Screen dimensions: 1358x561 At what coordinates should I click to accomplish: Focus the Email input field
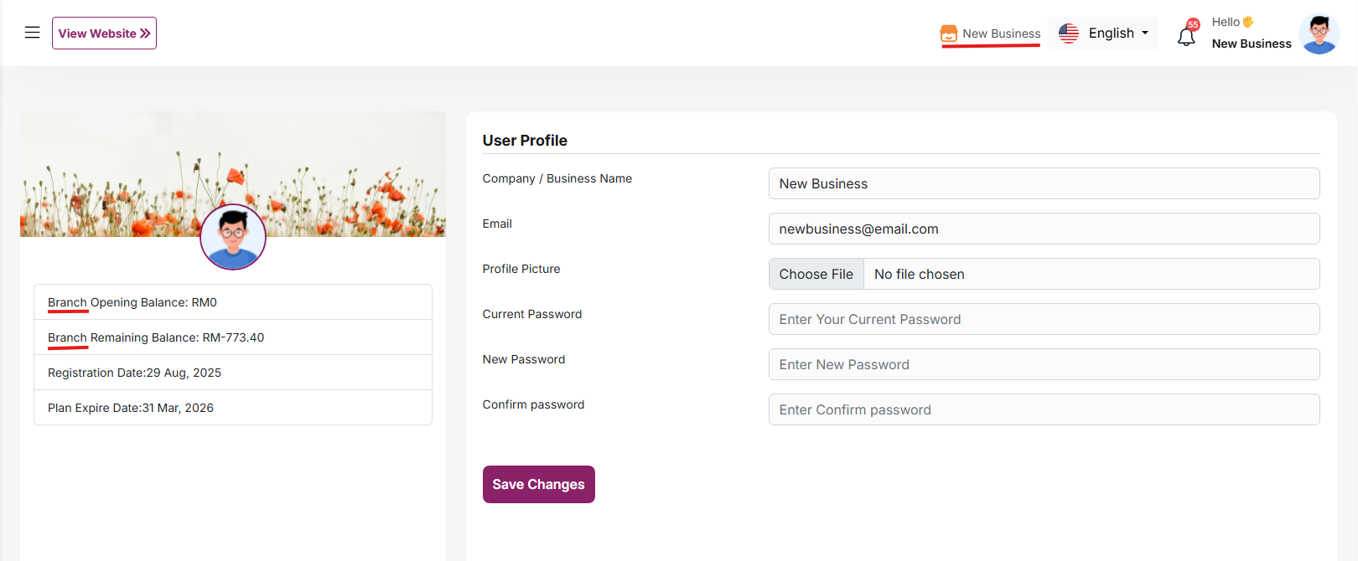tap(1044, 229)
